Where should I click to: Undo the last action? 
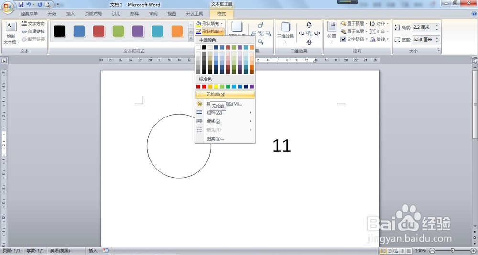29,5
